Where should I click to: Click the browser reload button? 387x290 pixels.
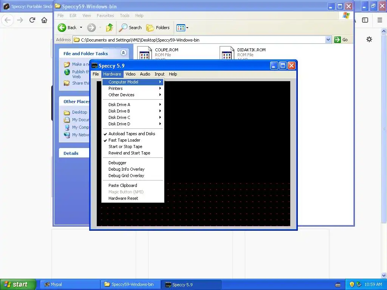point(32,20)
